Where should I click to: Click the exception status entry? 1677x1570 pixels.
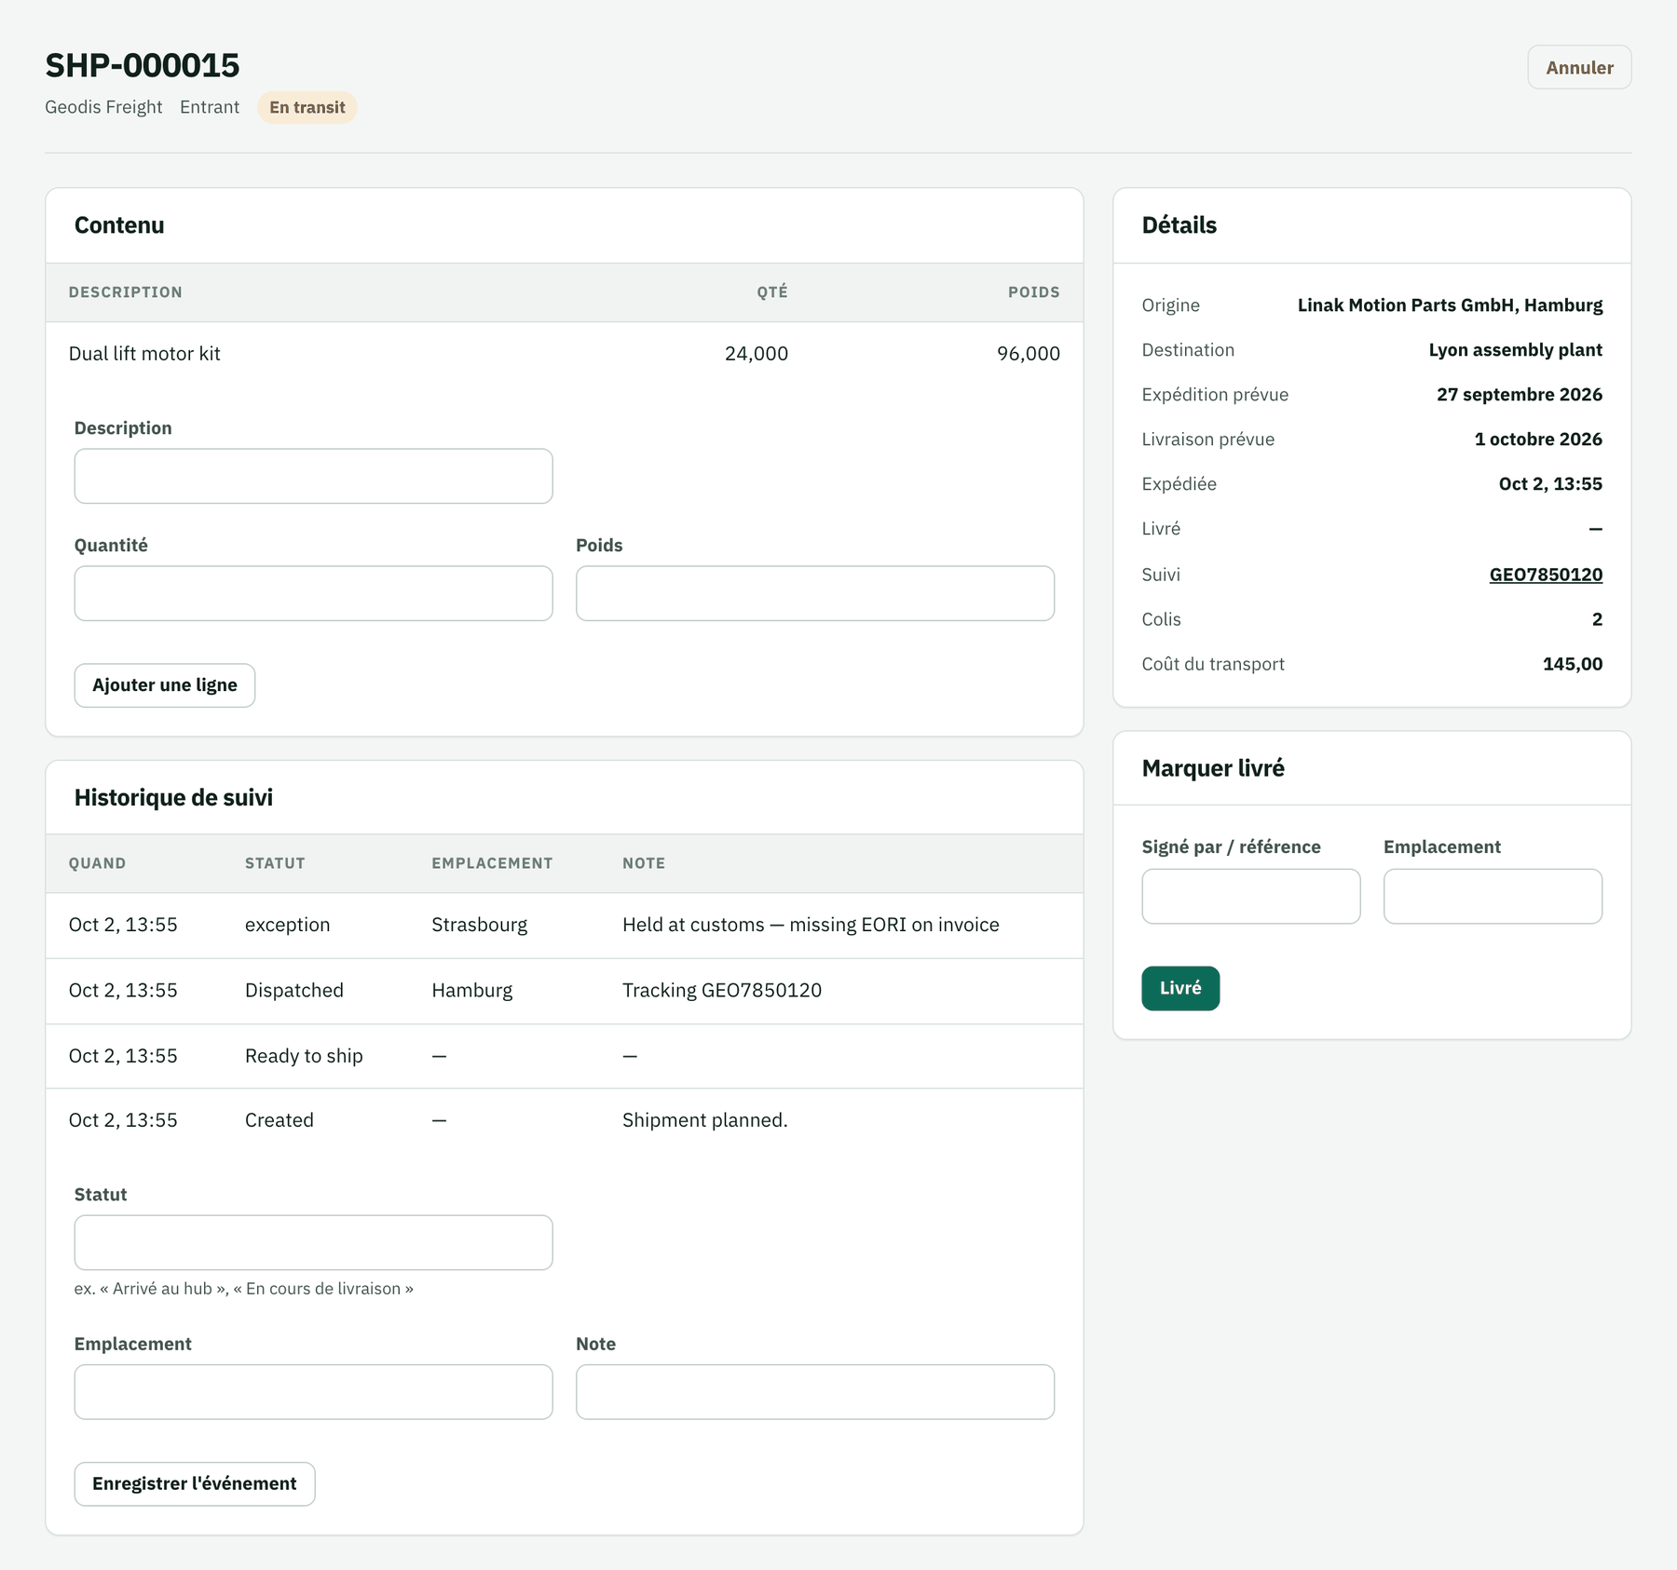[287, 925]
